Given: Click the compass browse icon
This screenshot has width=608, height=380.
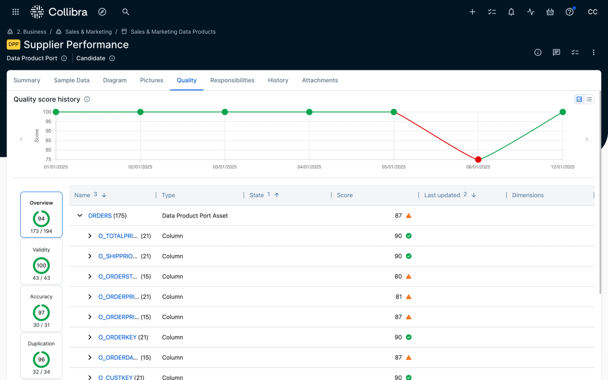Looking at the screenshot, I should click(102, 12).
